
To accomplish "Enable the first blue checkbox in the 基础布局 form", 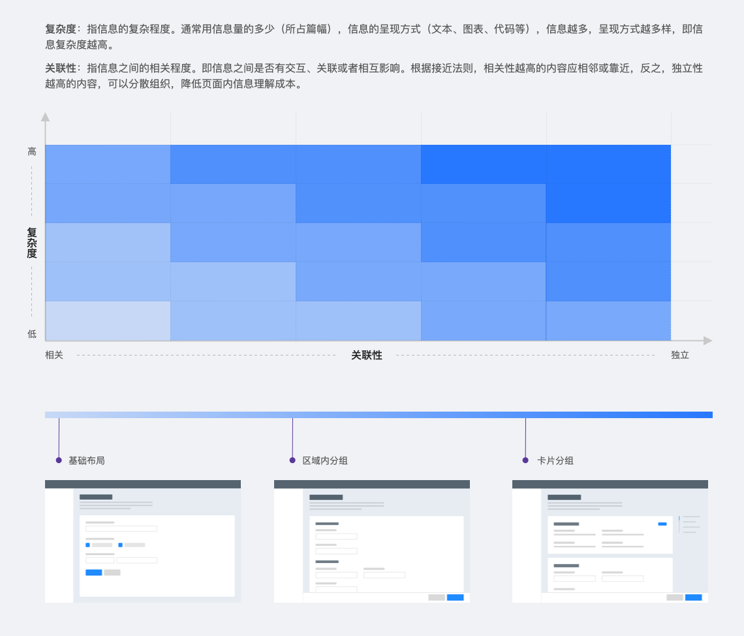I will 87,545.
